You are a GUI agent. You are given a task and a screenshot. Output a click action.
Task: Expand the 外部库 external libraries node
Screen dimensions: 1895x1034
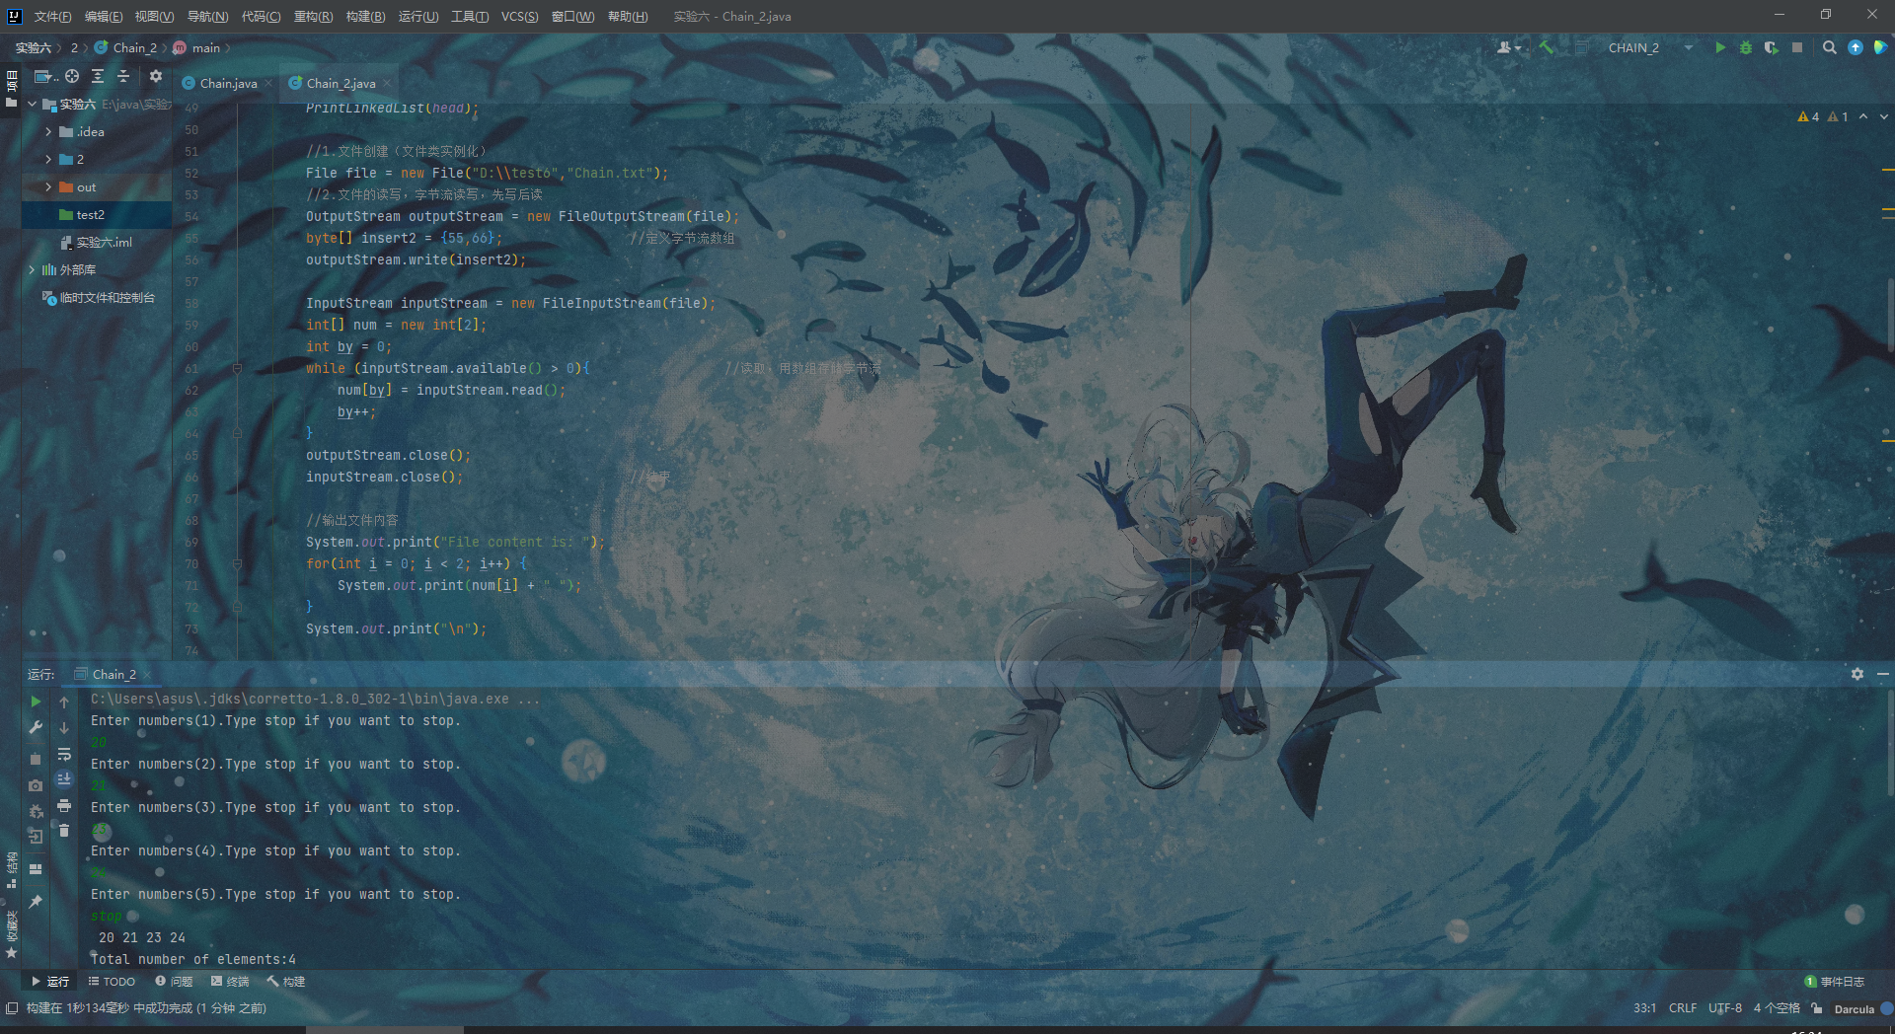click(32, 269)
